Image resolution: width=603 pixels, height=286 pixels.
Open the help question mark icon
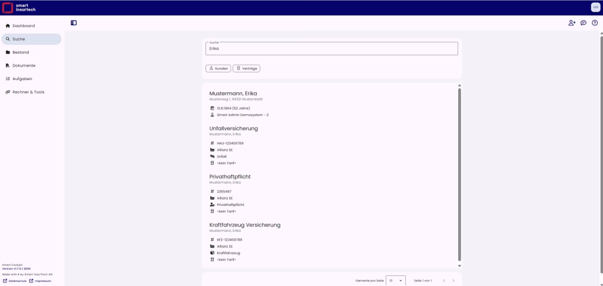pos(594,23)
